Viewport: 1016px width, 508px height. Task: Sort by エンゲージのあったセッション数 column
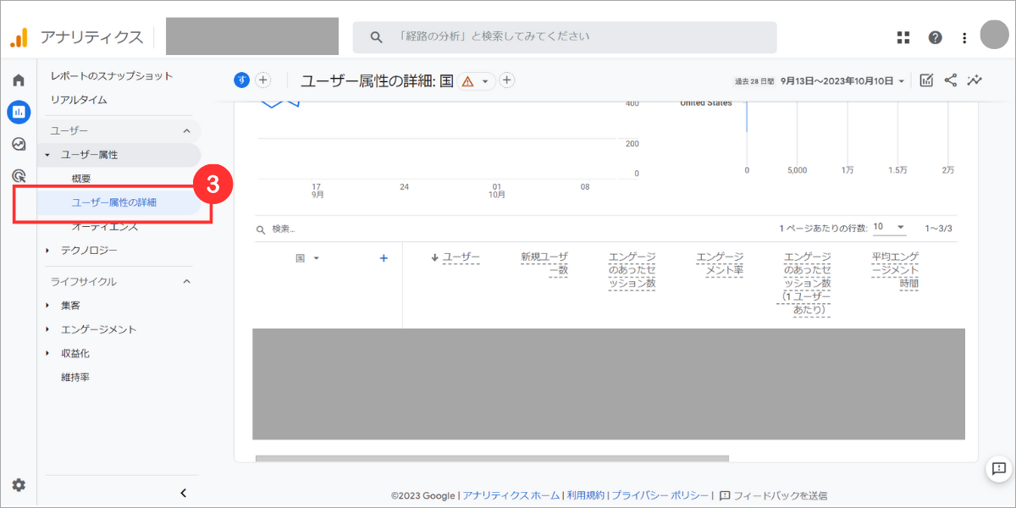pyautogui.click(x=632, y=270)
